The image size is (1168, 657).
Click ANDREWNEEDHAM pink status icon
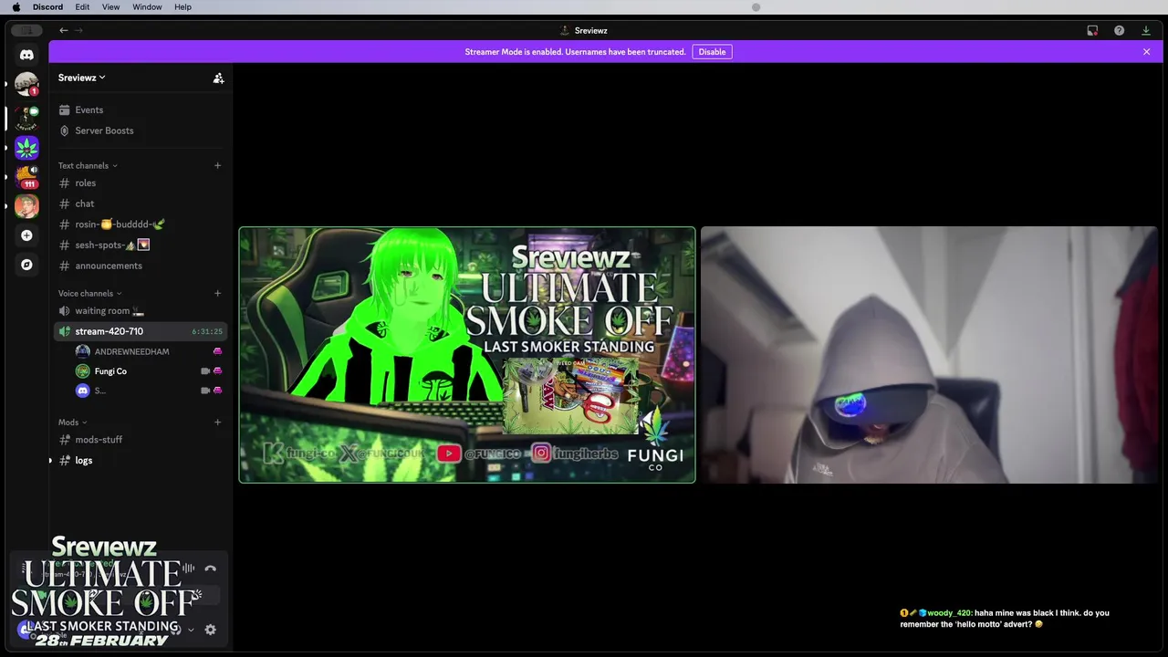[217, 351]
